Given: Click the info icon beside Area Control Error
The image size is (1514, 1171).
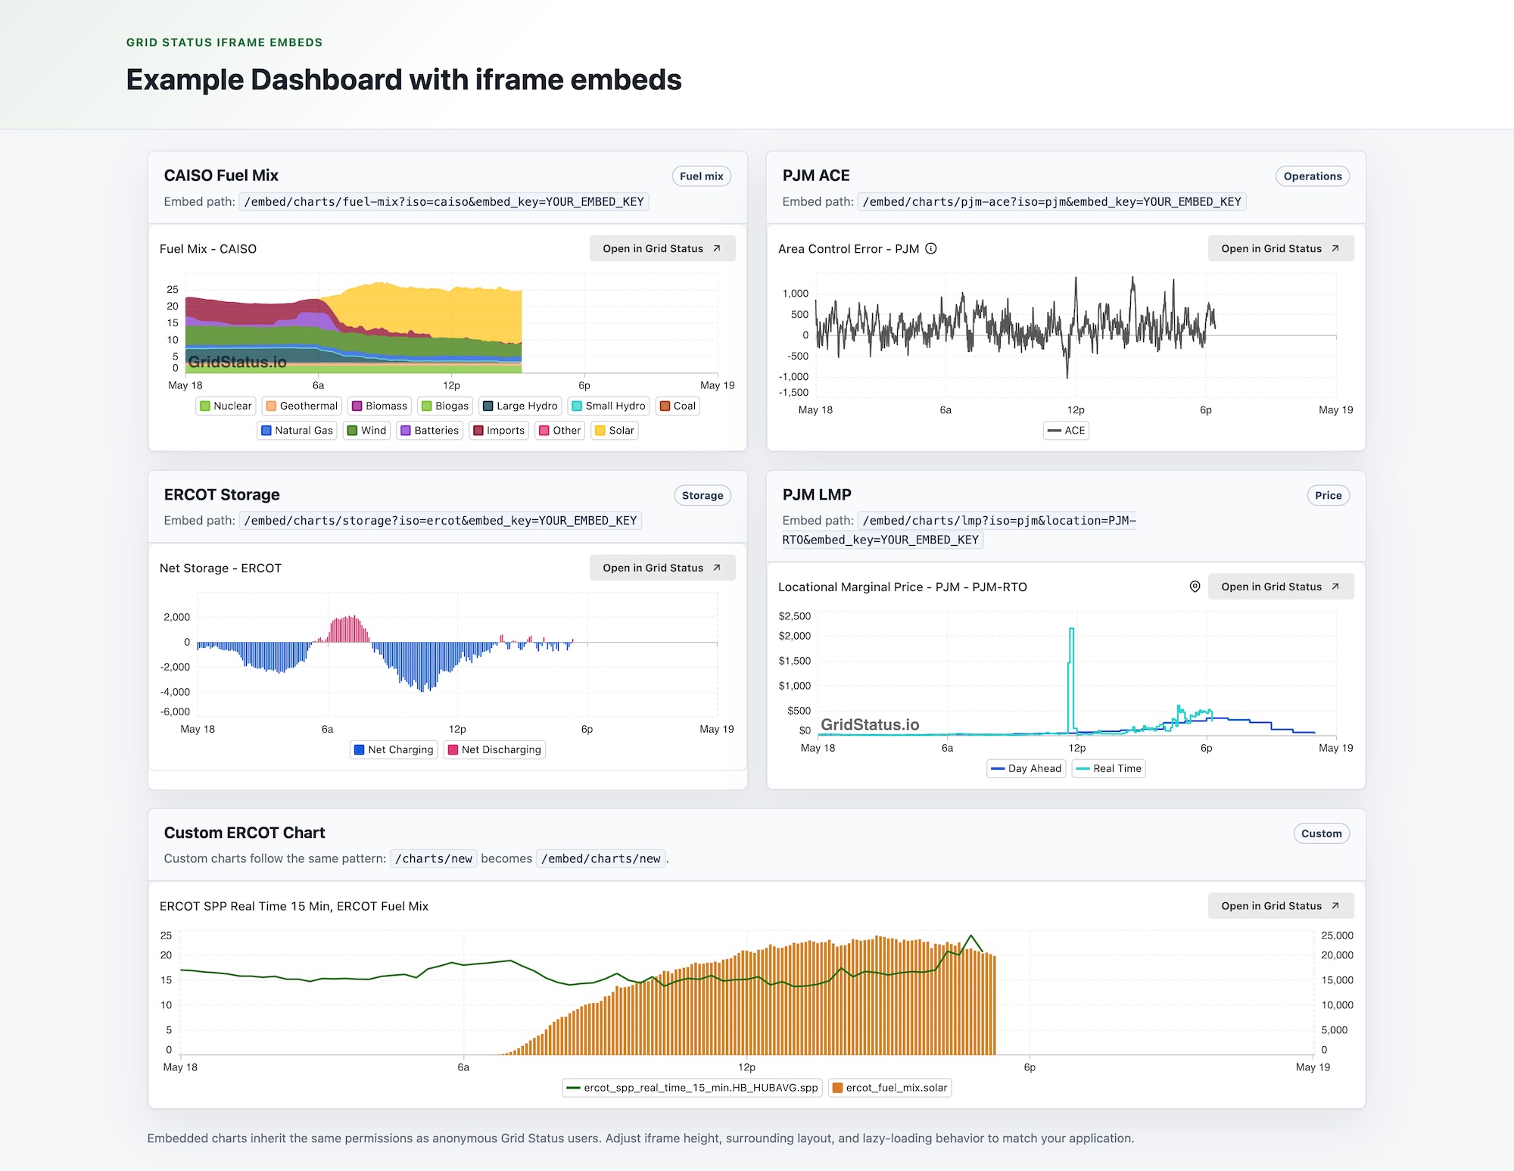Looking at the screenshot, I should pos(931,248).
